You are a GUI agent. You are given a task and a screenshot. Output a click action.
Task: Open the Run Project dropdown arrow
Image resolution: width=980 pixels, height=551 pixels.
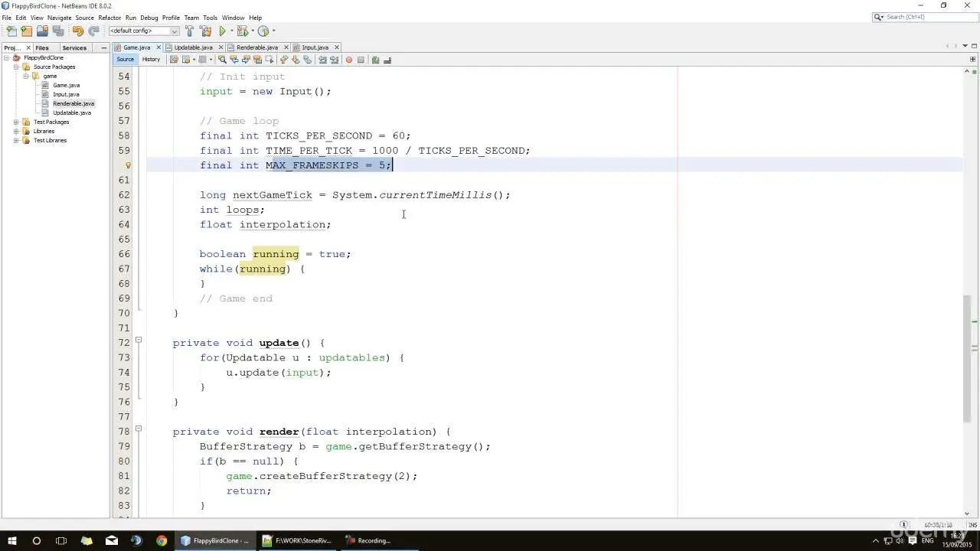pos(232,31)
